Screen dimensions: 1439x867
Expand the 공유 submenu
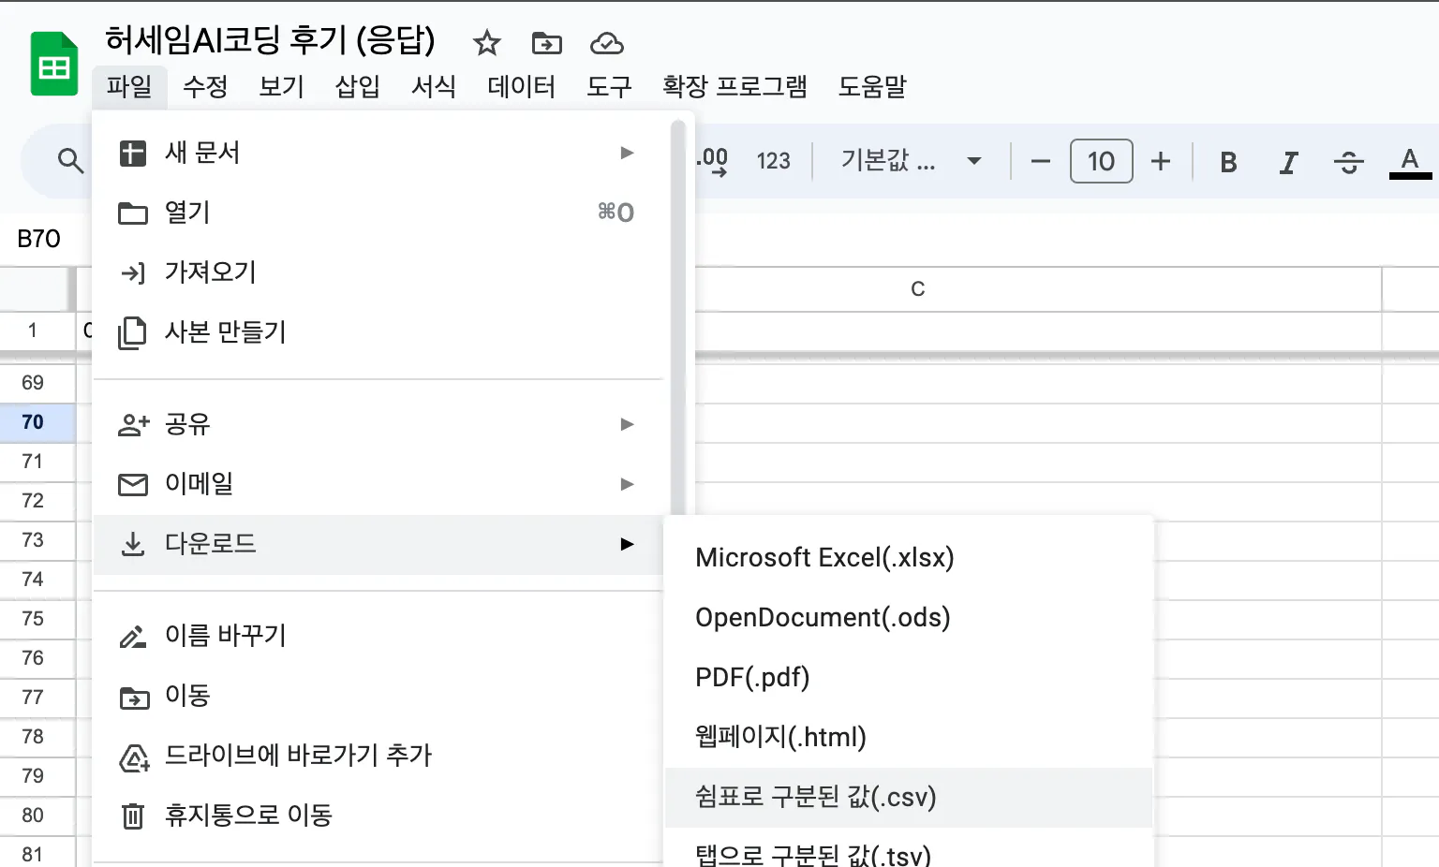point(378,424)
